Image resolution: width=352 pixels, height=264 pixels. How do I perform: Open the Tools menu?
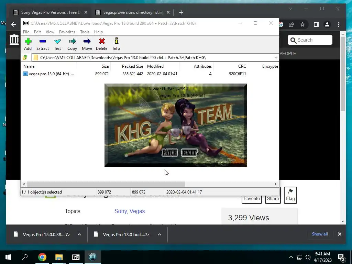point(85,32)
